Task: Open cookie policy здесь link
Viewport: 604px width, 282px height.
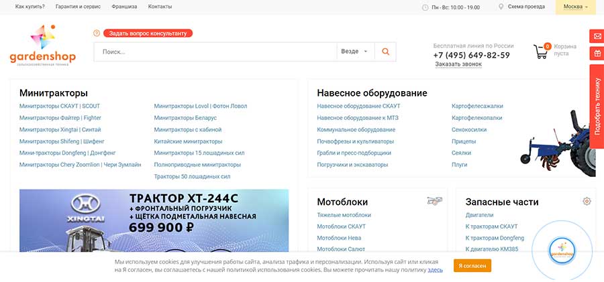Action: 436,270
